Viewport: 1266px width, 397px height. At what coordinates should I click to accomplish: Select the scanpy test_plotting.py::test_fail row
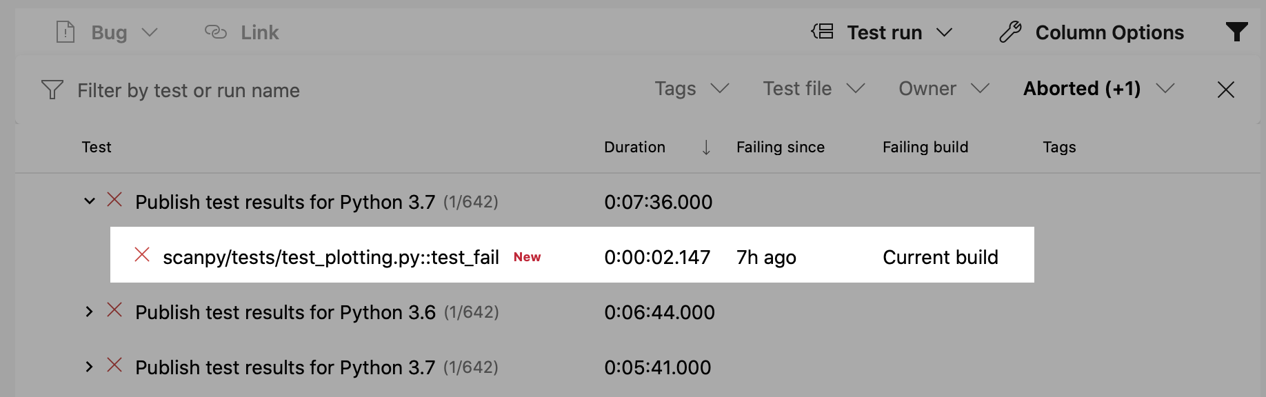tap(331, 257)
